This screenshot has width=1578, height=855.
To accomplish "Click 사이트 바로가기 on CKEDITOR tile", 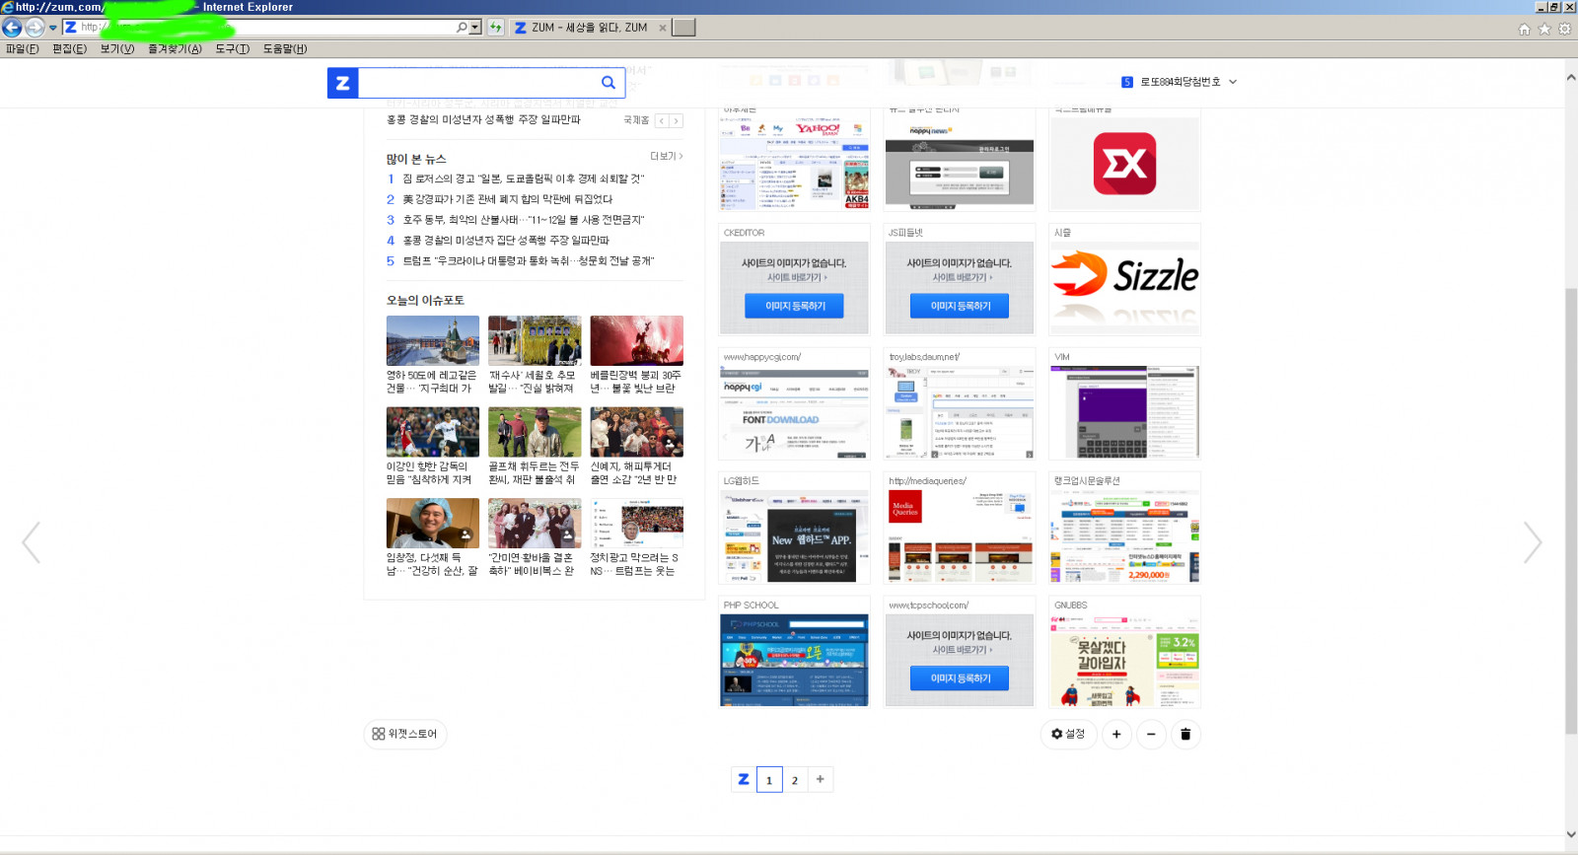I will click(x=797, y=278).
